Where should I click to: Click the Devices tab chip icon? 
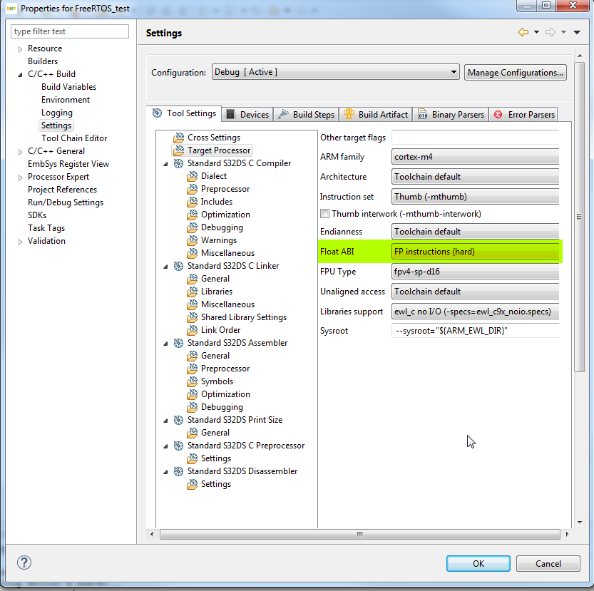pos(230,114)
